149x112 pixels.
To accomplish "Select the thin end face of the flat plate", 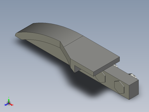I will [107, 67].
